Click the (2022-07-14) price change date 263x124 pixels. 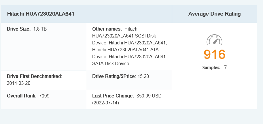[106, 103]
